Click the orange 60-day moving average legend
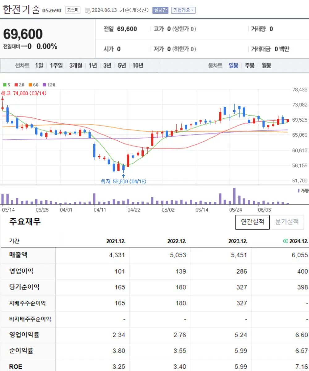The height and width of the screenshot is (371, 309). click(x=34, y=85)
